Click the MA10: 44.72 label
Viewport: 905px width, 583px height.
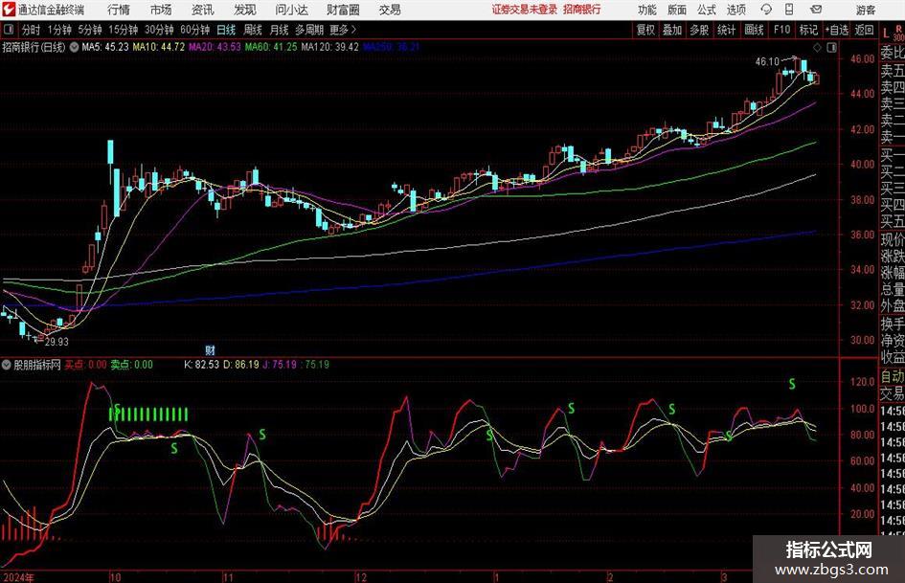click(x=159, y=47)
